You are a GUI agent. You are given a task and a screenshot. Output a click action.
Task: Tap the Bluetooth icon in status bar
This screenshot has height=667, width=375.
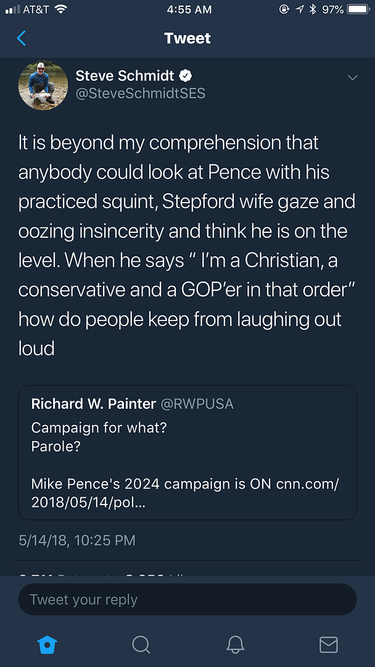[313, 9]
